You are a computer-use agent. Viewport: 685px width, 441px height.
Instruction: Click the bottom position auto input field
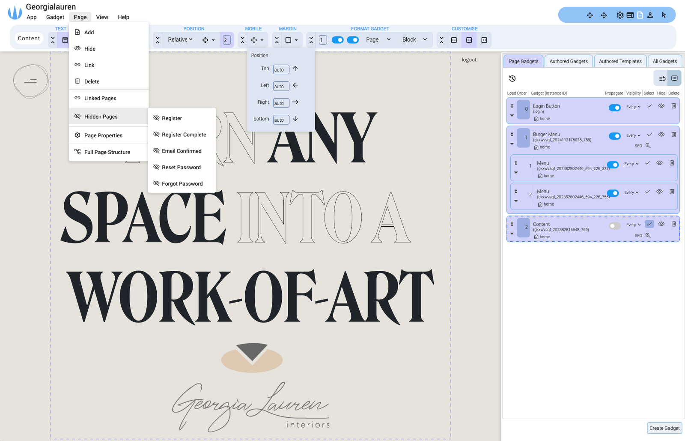click(x=281, y=120)
